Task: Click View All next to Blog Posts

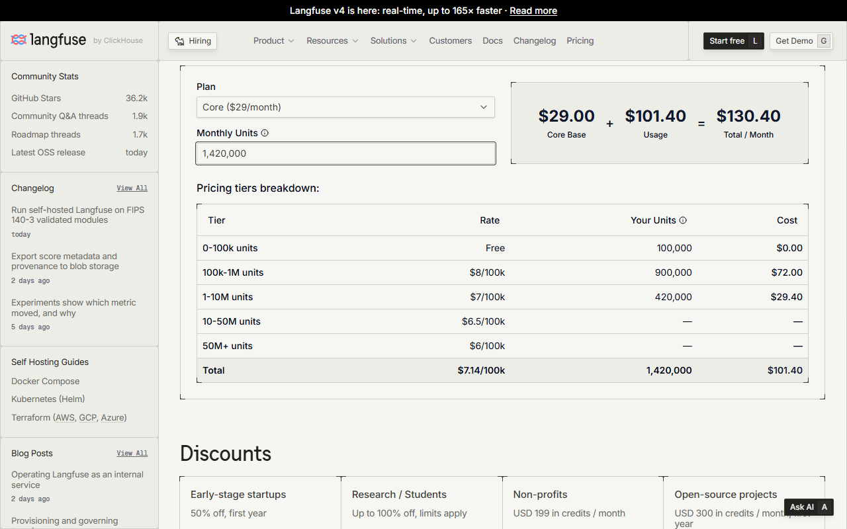Action: 132,454
